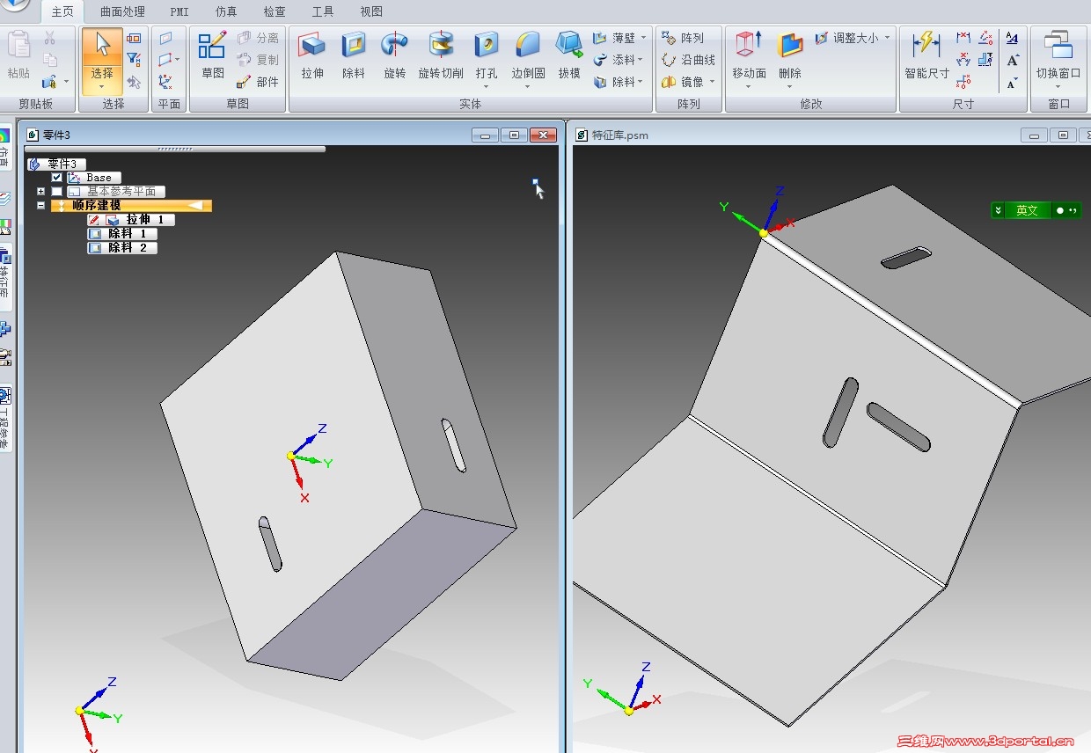This screenshot has width=1091, height=753.
Task: Click the coincident plane icon in 平面 group
Action: click(x=165, y=38)
